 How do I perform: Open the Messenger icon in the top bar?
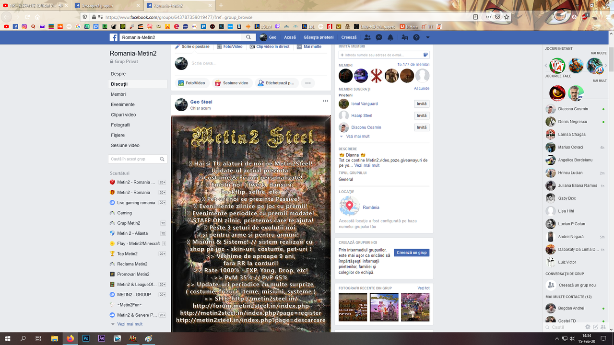[x=379, y=37]
